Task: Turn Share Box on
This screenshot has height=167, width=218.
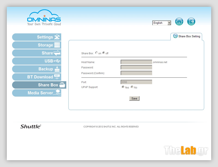Action: [96, 53]
